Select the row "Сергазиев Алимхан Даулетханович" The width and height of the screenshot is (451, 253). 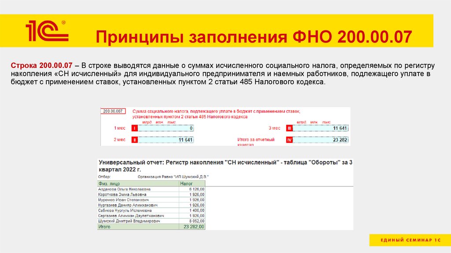152,216
